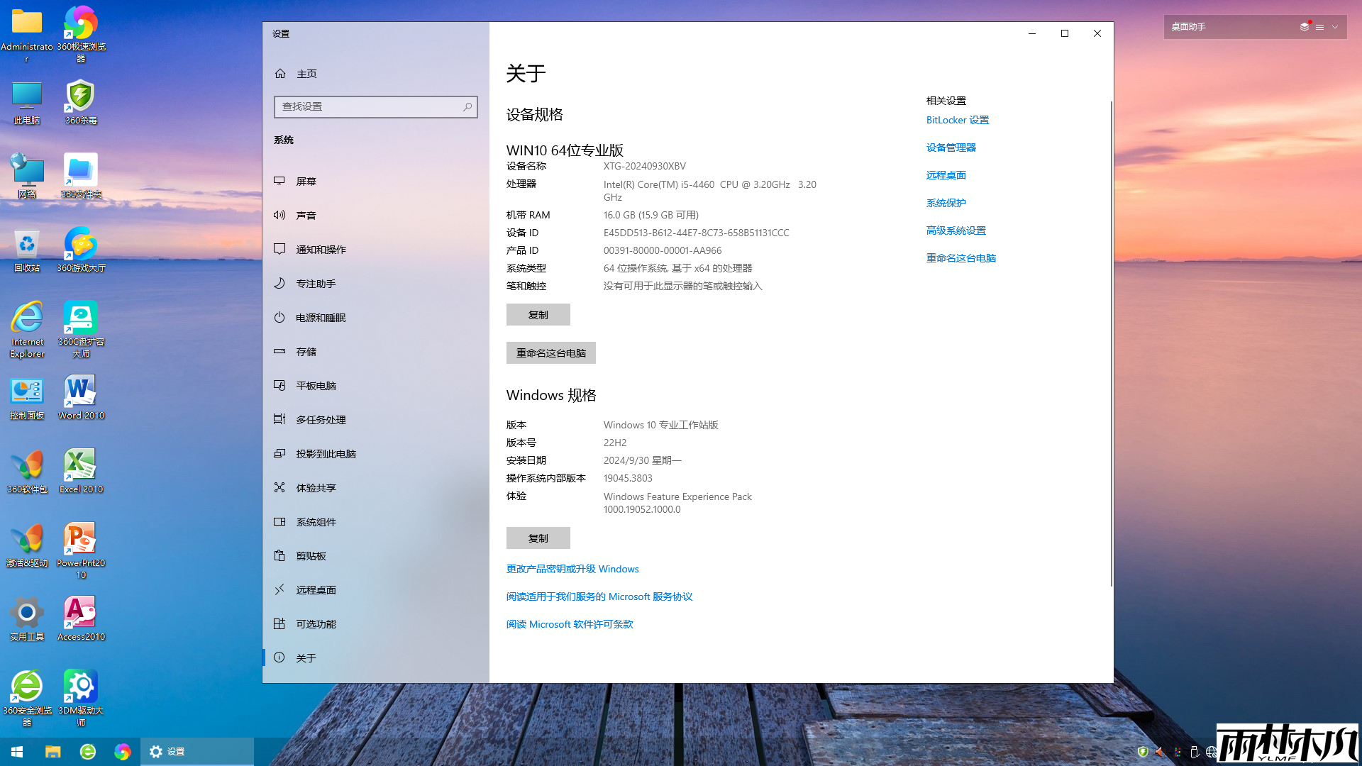The width and height of the screenshot is (1362, 766).
Task: Select the 声音 speaker icon
Action: point(279,215)
